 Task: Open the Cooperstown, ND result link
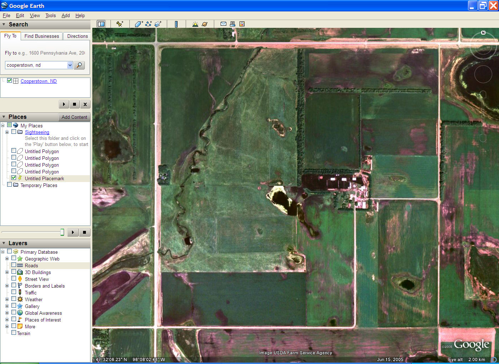(38, 81)
